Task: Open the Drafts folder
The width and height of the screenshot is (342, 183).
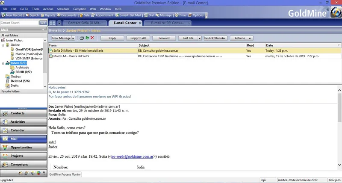Action: coord(15,86)
